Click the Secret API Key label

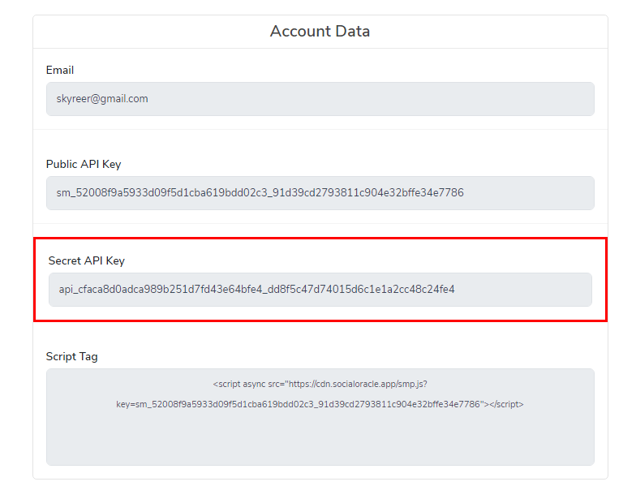coord(86,261)
